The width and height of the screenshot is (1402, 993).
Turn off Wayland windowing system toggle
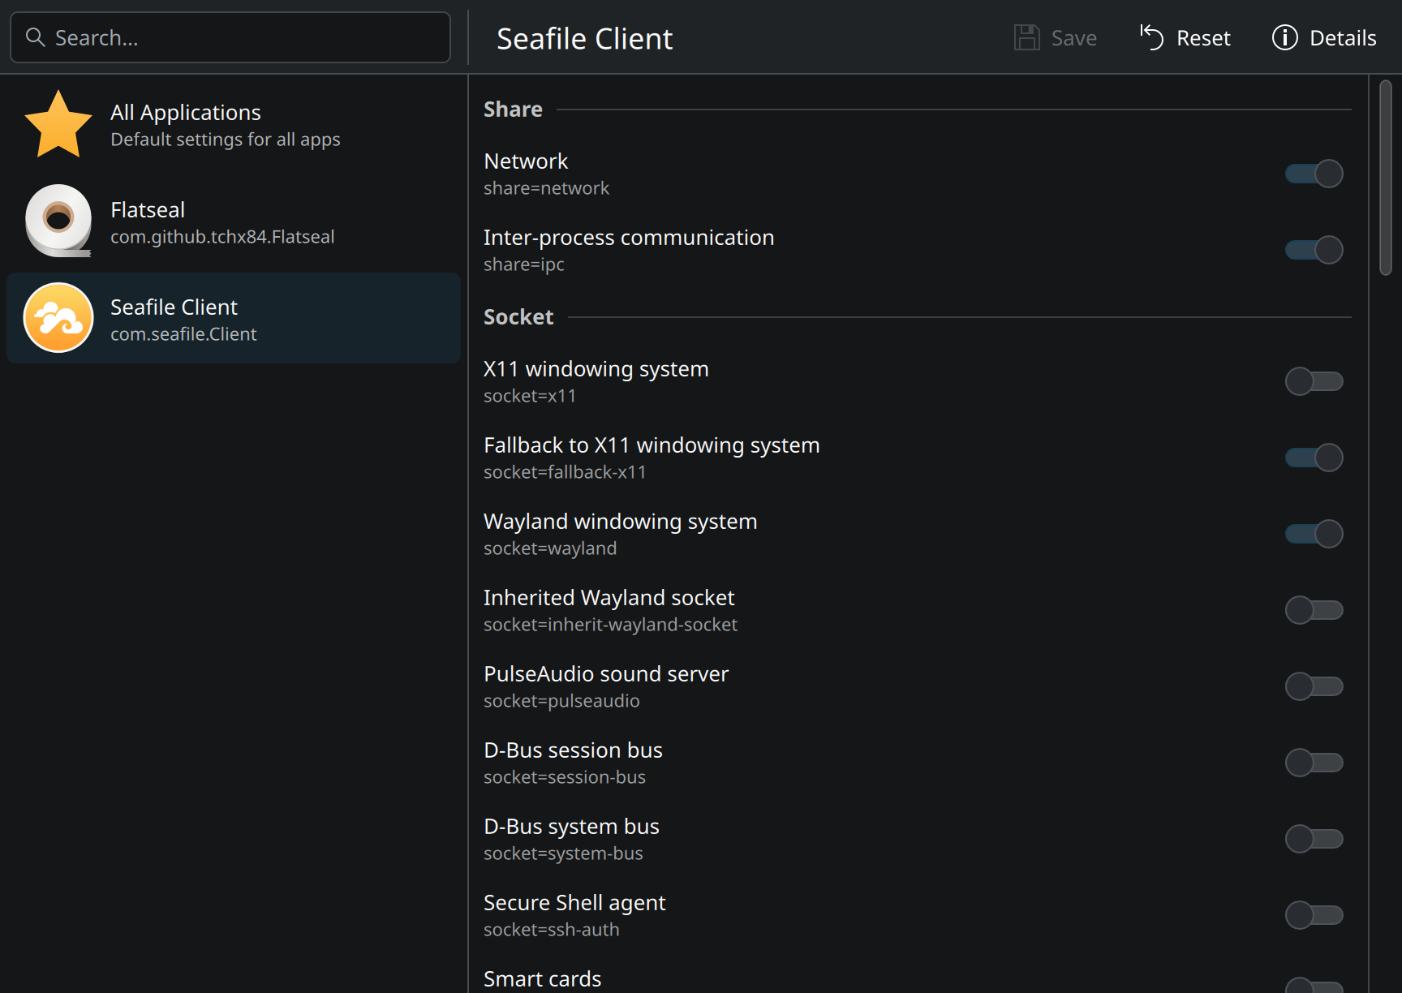click(x=1314, y=534)
